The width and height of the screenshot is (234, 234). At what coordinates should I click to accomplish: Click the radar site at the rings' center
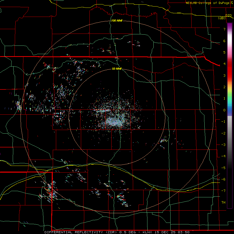pyautogui.click(x=117, y=117)
